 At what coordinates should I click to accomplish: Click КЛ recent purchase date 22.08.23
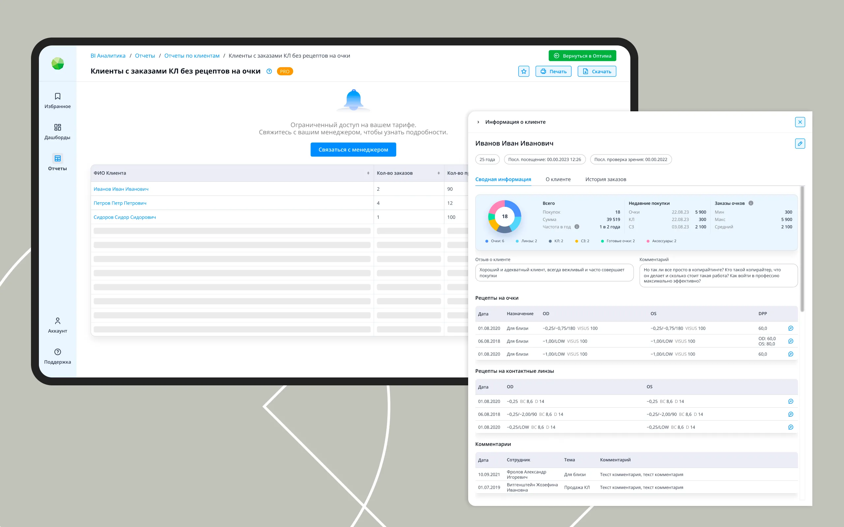(680, 219)
